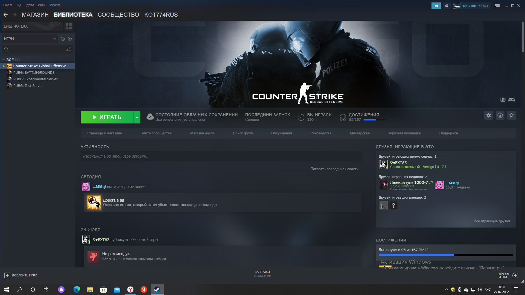Open the Steam menu
This screenshot has height=295, width=525.
tap(8, 5)
